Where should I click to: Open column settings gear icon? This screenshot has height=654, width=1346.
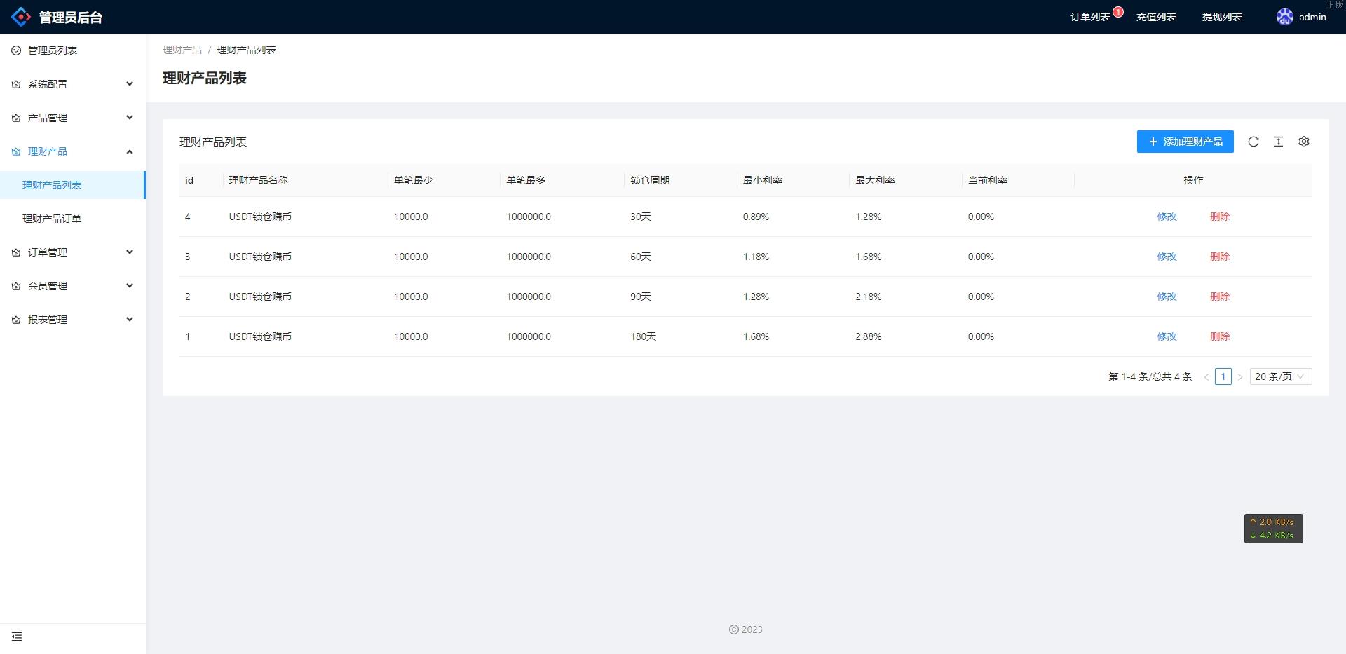tap(1304, 142)
